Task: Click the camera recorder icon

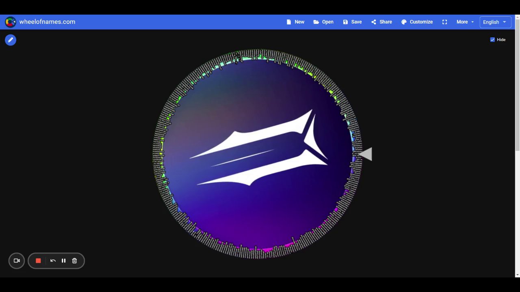Action: [x=17, y=261]
